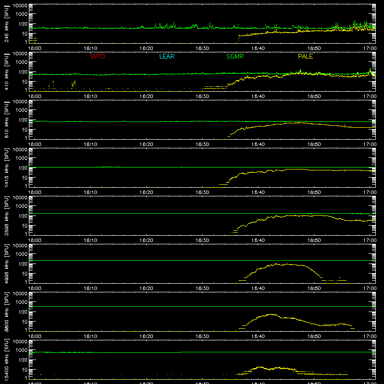Click the 10000 y-axis value on 4995 MHz plot
The width and height of the screenshot is (384, 384).
pyautogui.click(x=20, y=246)
